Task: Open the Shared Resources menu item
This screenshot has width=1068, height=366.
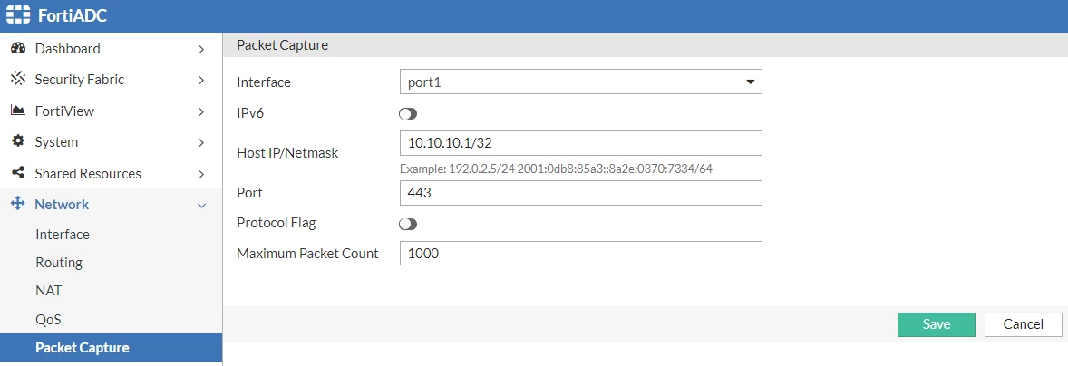Action: pyautogui.click(x=111, y=173)
